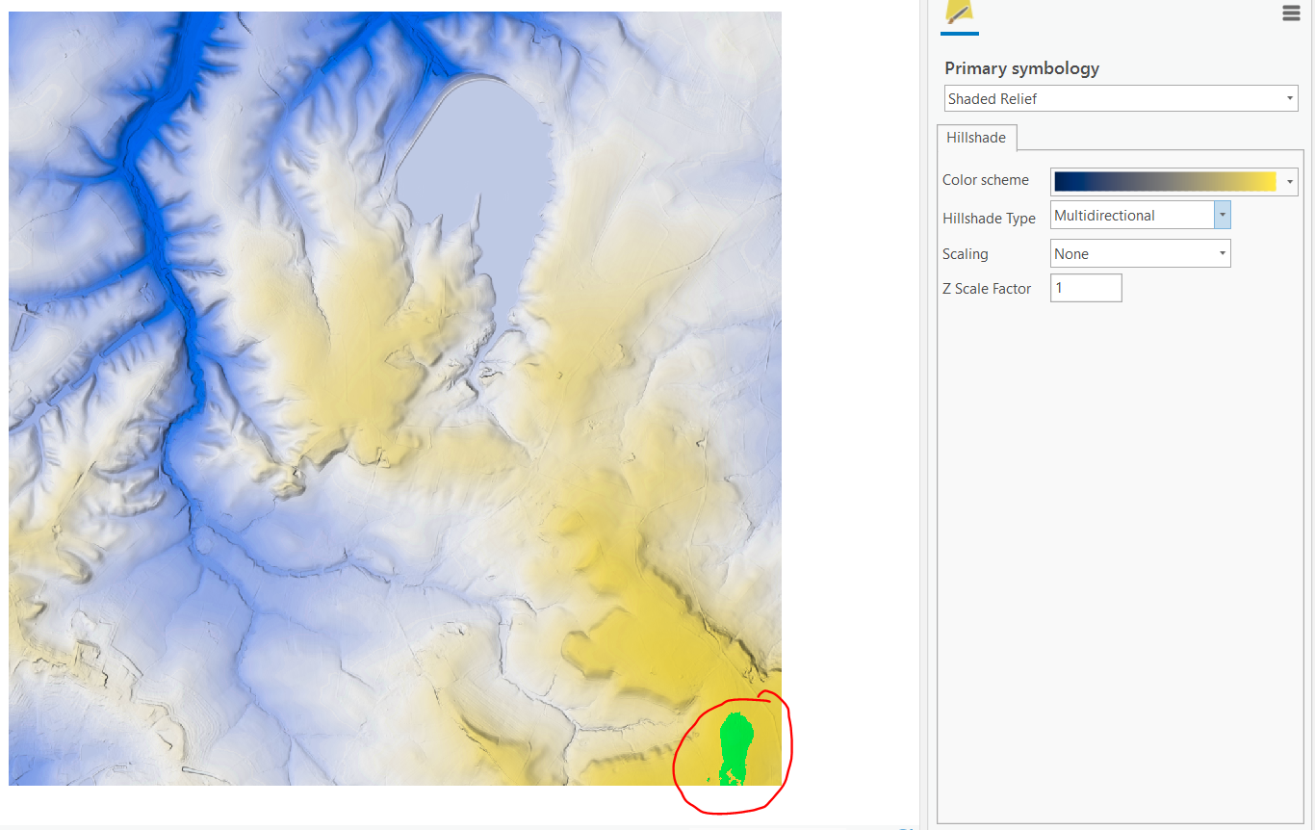Click the blue-to-yellow color ramp swatch
This screenshot has height=830, width=1315.
pos(1165,180)
